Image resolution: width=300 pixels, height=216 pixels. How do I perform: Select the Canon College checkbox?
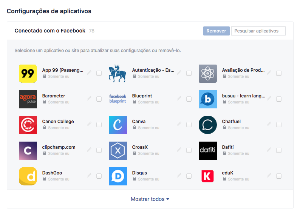pos(99,125)
